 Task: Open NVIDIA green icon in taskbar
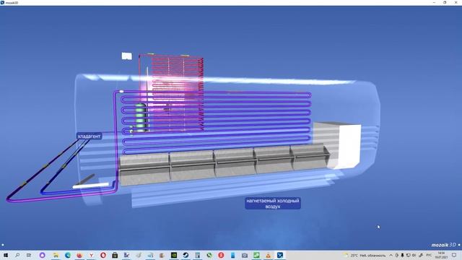pyautogui.click(x=174, y=255)
